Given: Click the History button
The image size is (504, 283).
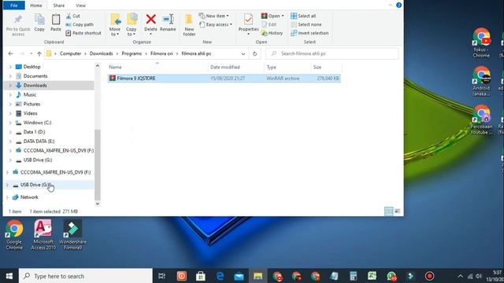Looking at the screenshot, I should click(x=272, y=33).
